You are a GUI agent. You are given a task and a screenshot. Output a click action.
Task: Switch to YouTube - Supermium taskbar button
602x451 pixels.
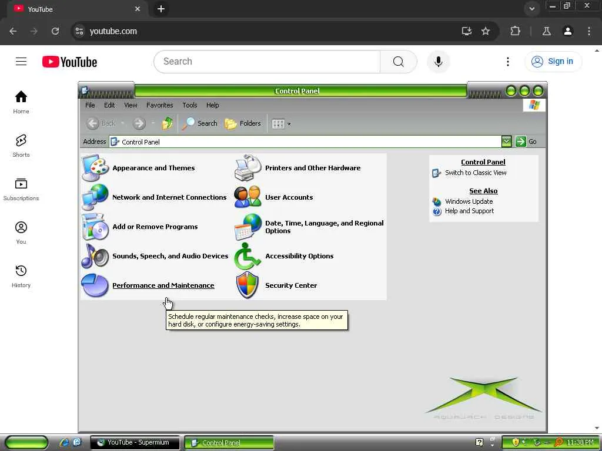(x=135, y=443)
